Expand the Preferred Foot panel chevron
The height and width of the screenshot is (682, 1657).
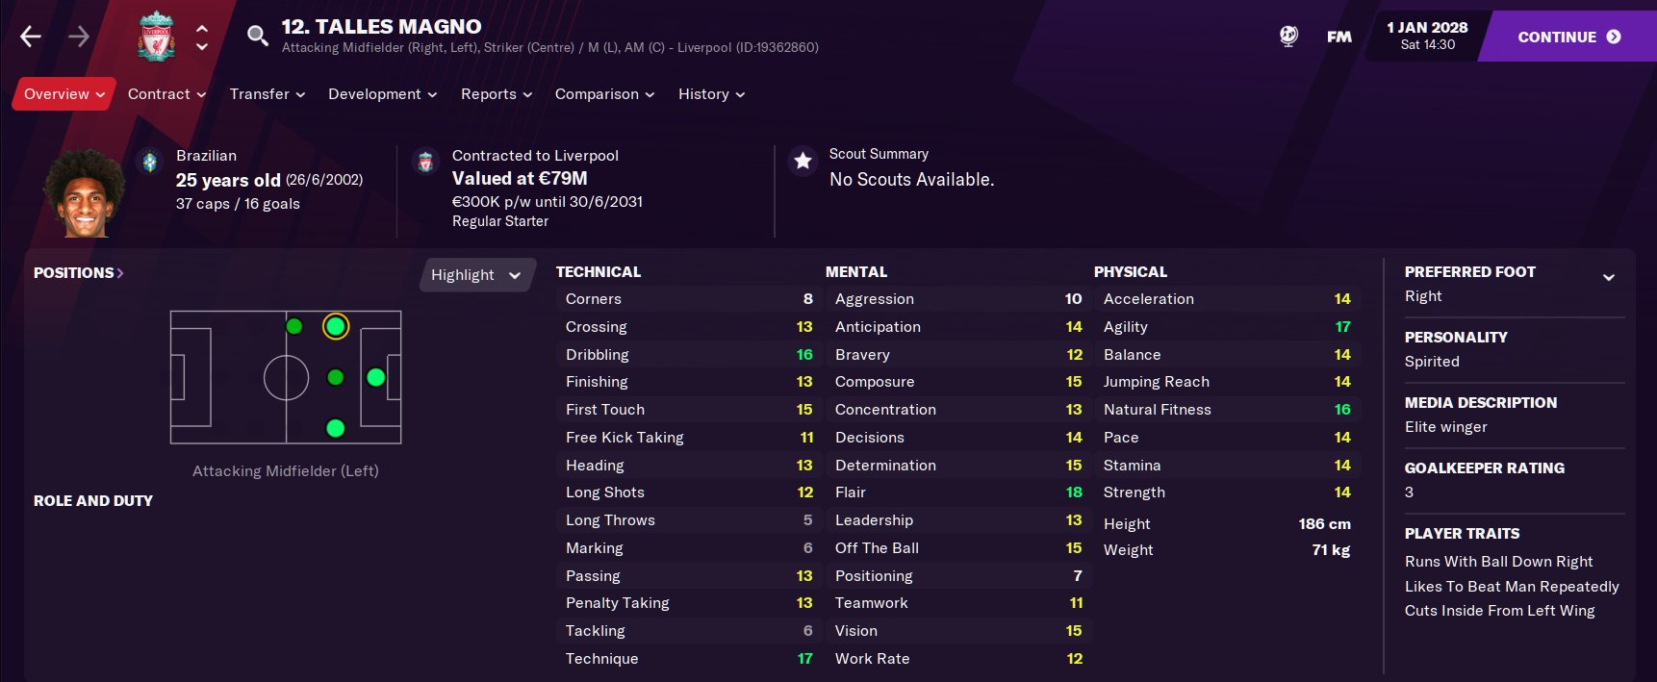click(1608, 277)
